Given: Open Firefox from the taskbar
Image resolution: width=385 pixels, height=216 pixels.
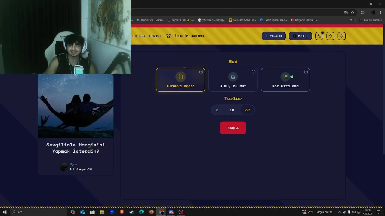Looking at the screenshot, I should (151, 212).
